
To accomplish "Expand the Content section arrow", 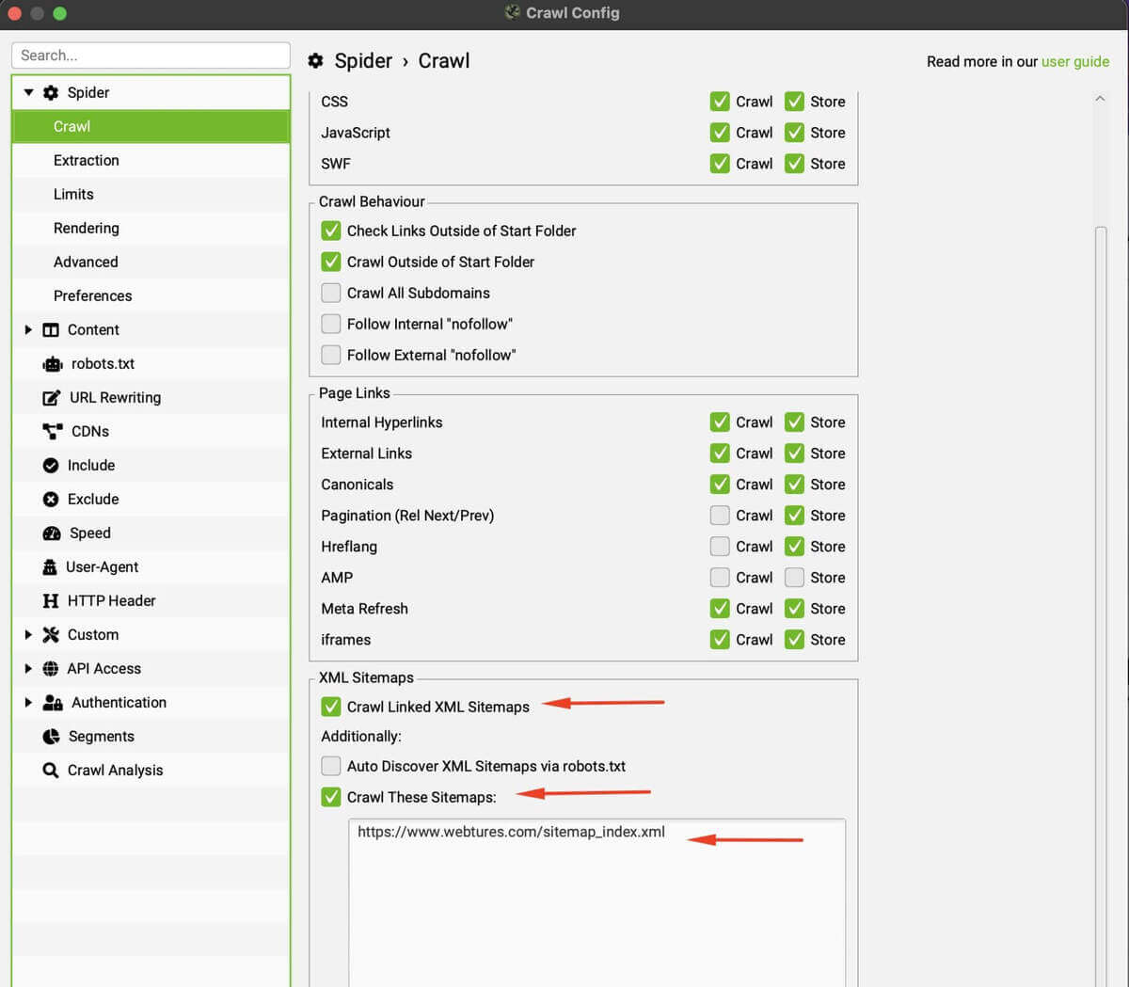I will point(28,330).
